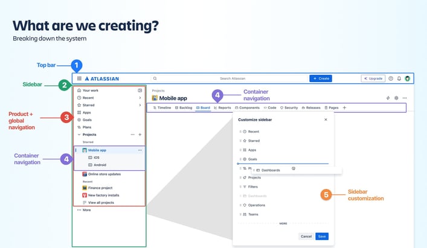Click the automation lightning icon in project header
The width and height of the screenshot is (427, 248).
(x=388, y=98)
